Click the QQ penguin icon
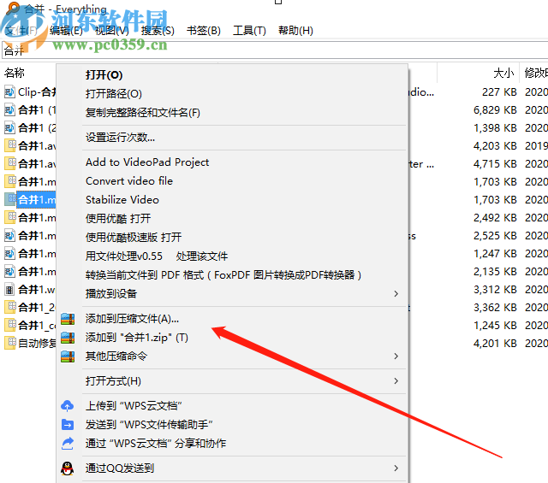The width and height of the screenshot is (548, 483). point(68,468)
